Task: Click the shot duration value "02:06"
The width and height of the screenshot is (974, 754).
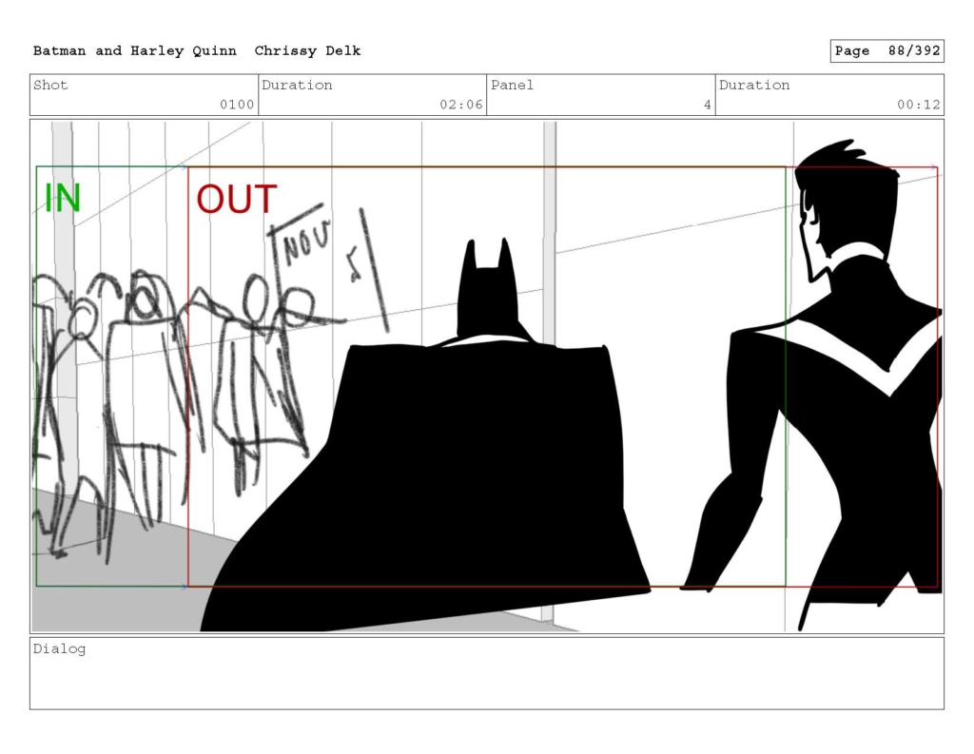Action: click(x=461, y=105)
